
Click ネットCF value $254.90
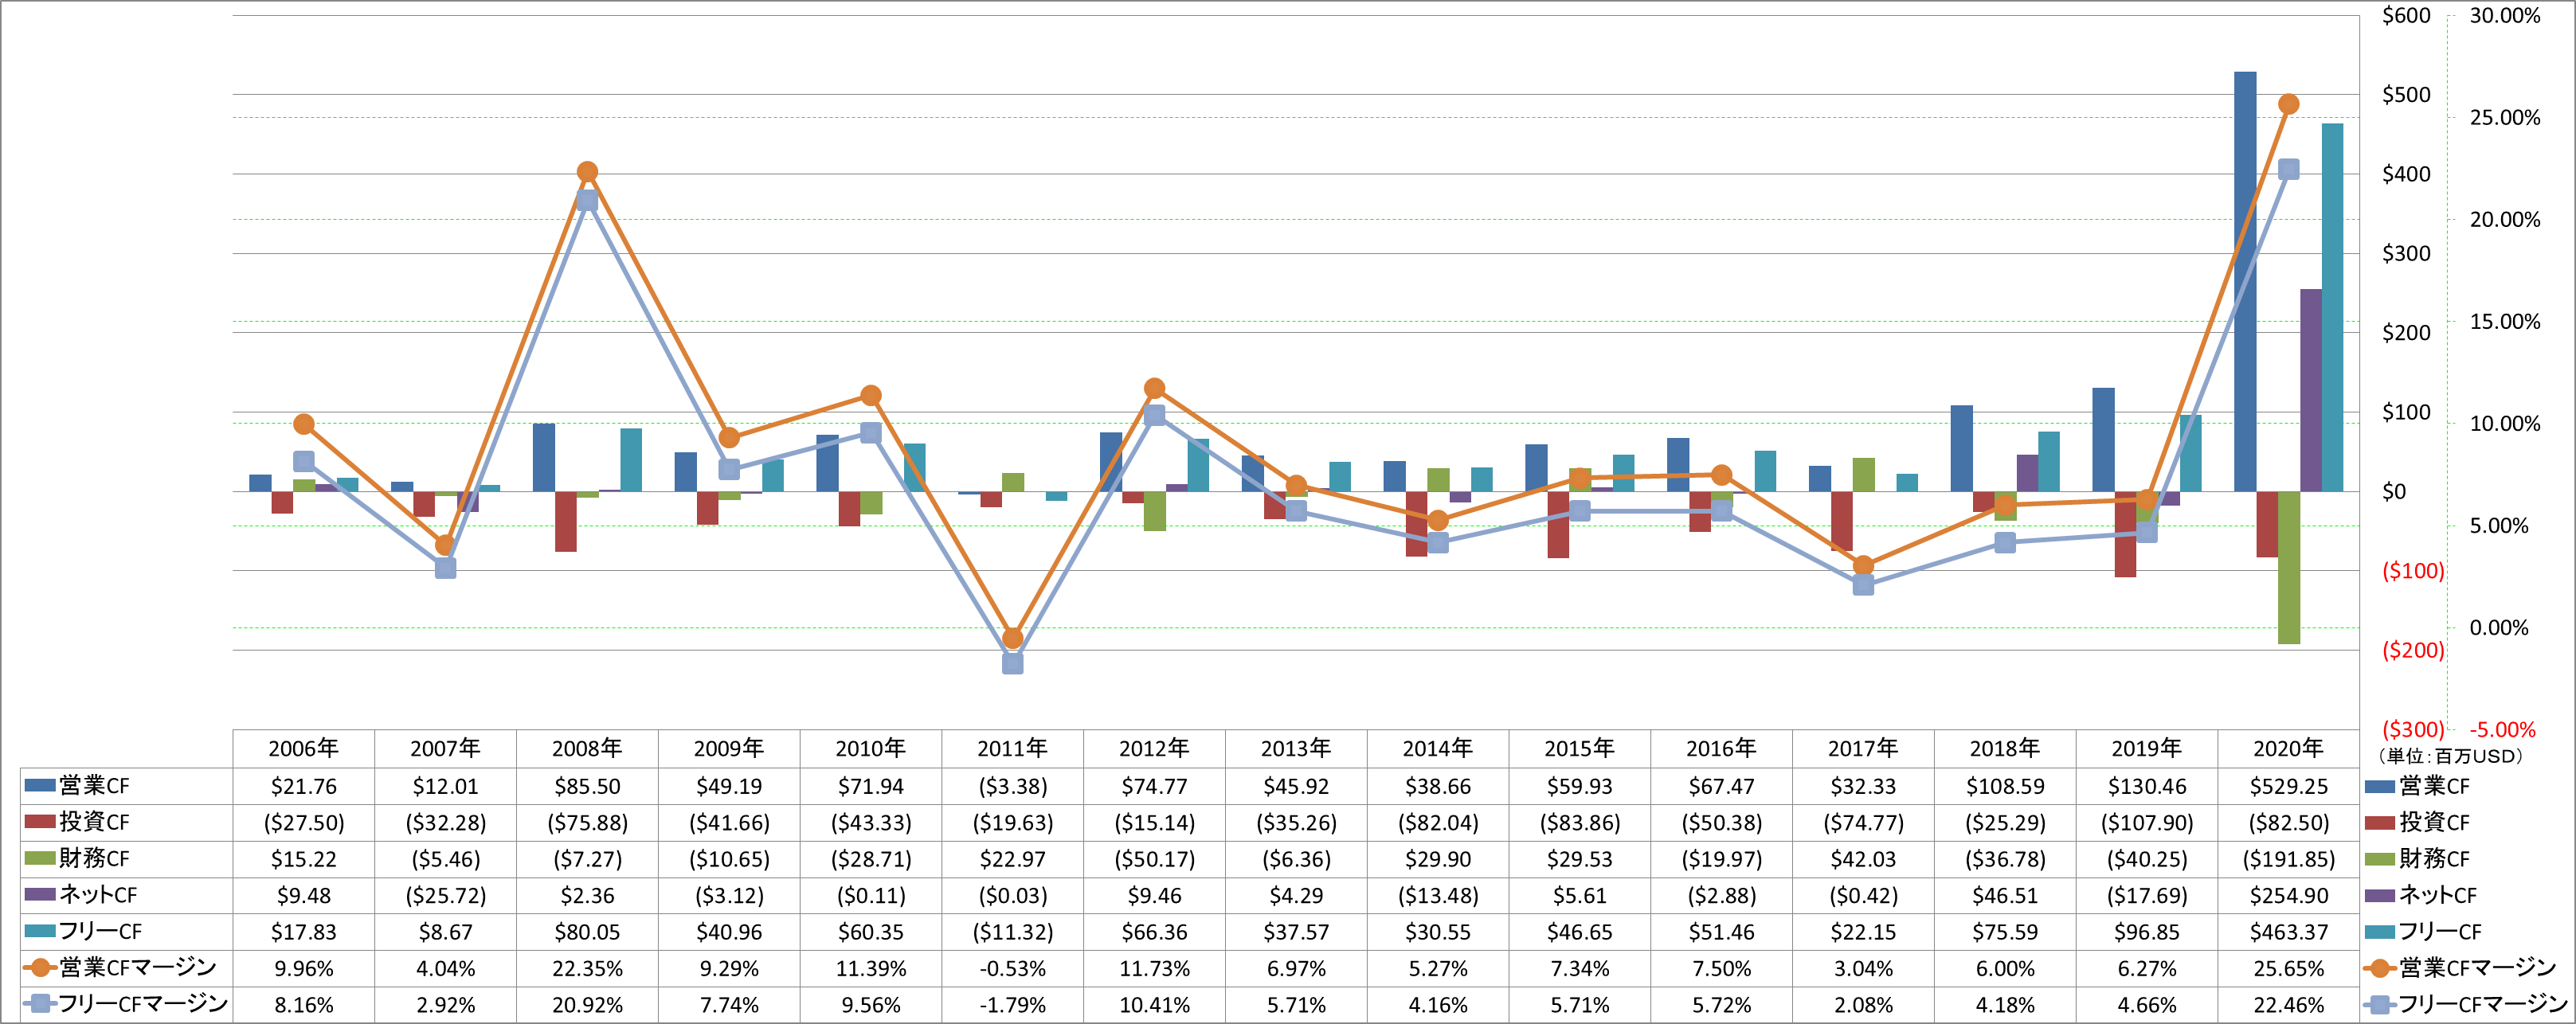2288,895
